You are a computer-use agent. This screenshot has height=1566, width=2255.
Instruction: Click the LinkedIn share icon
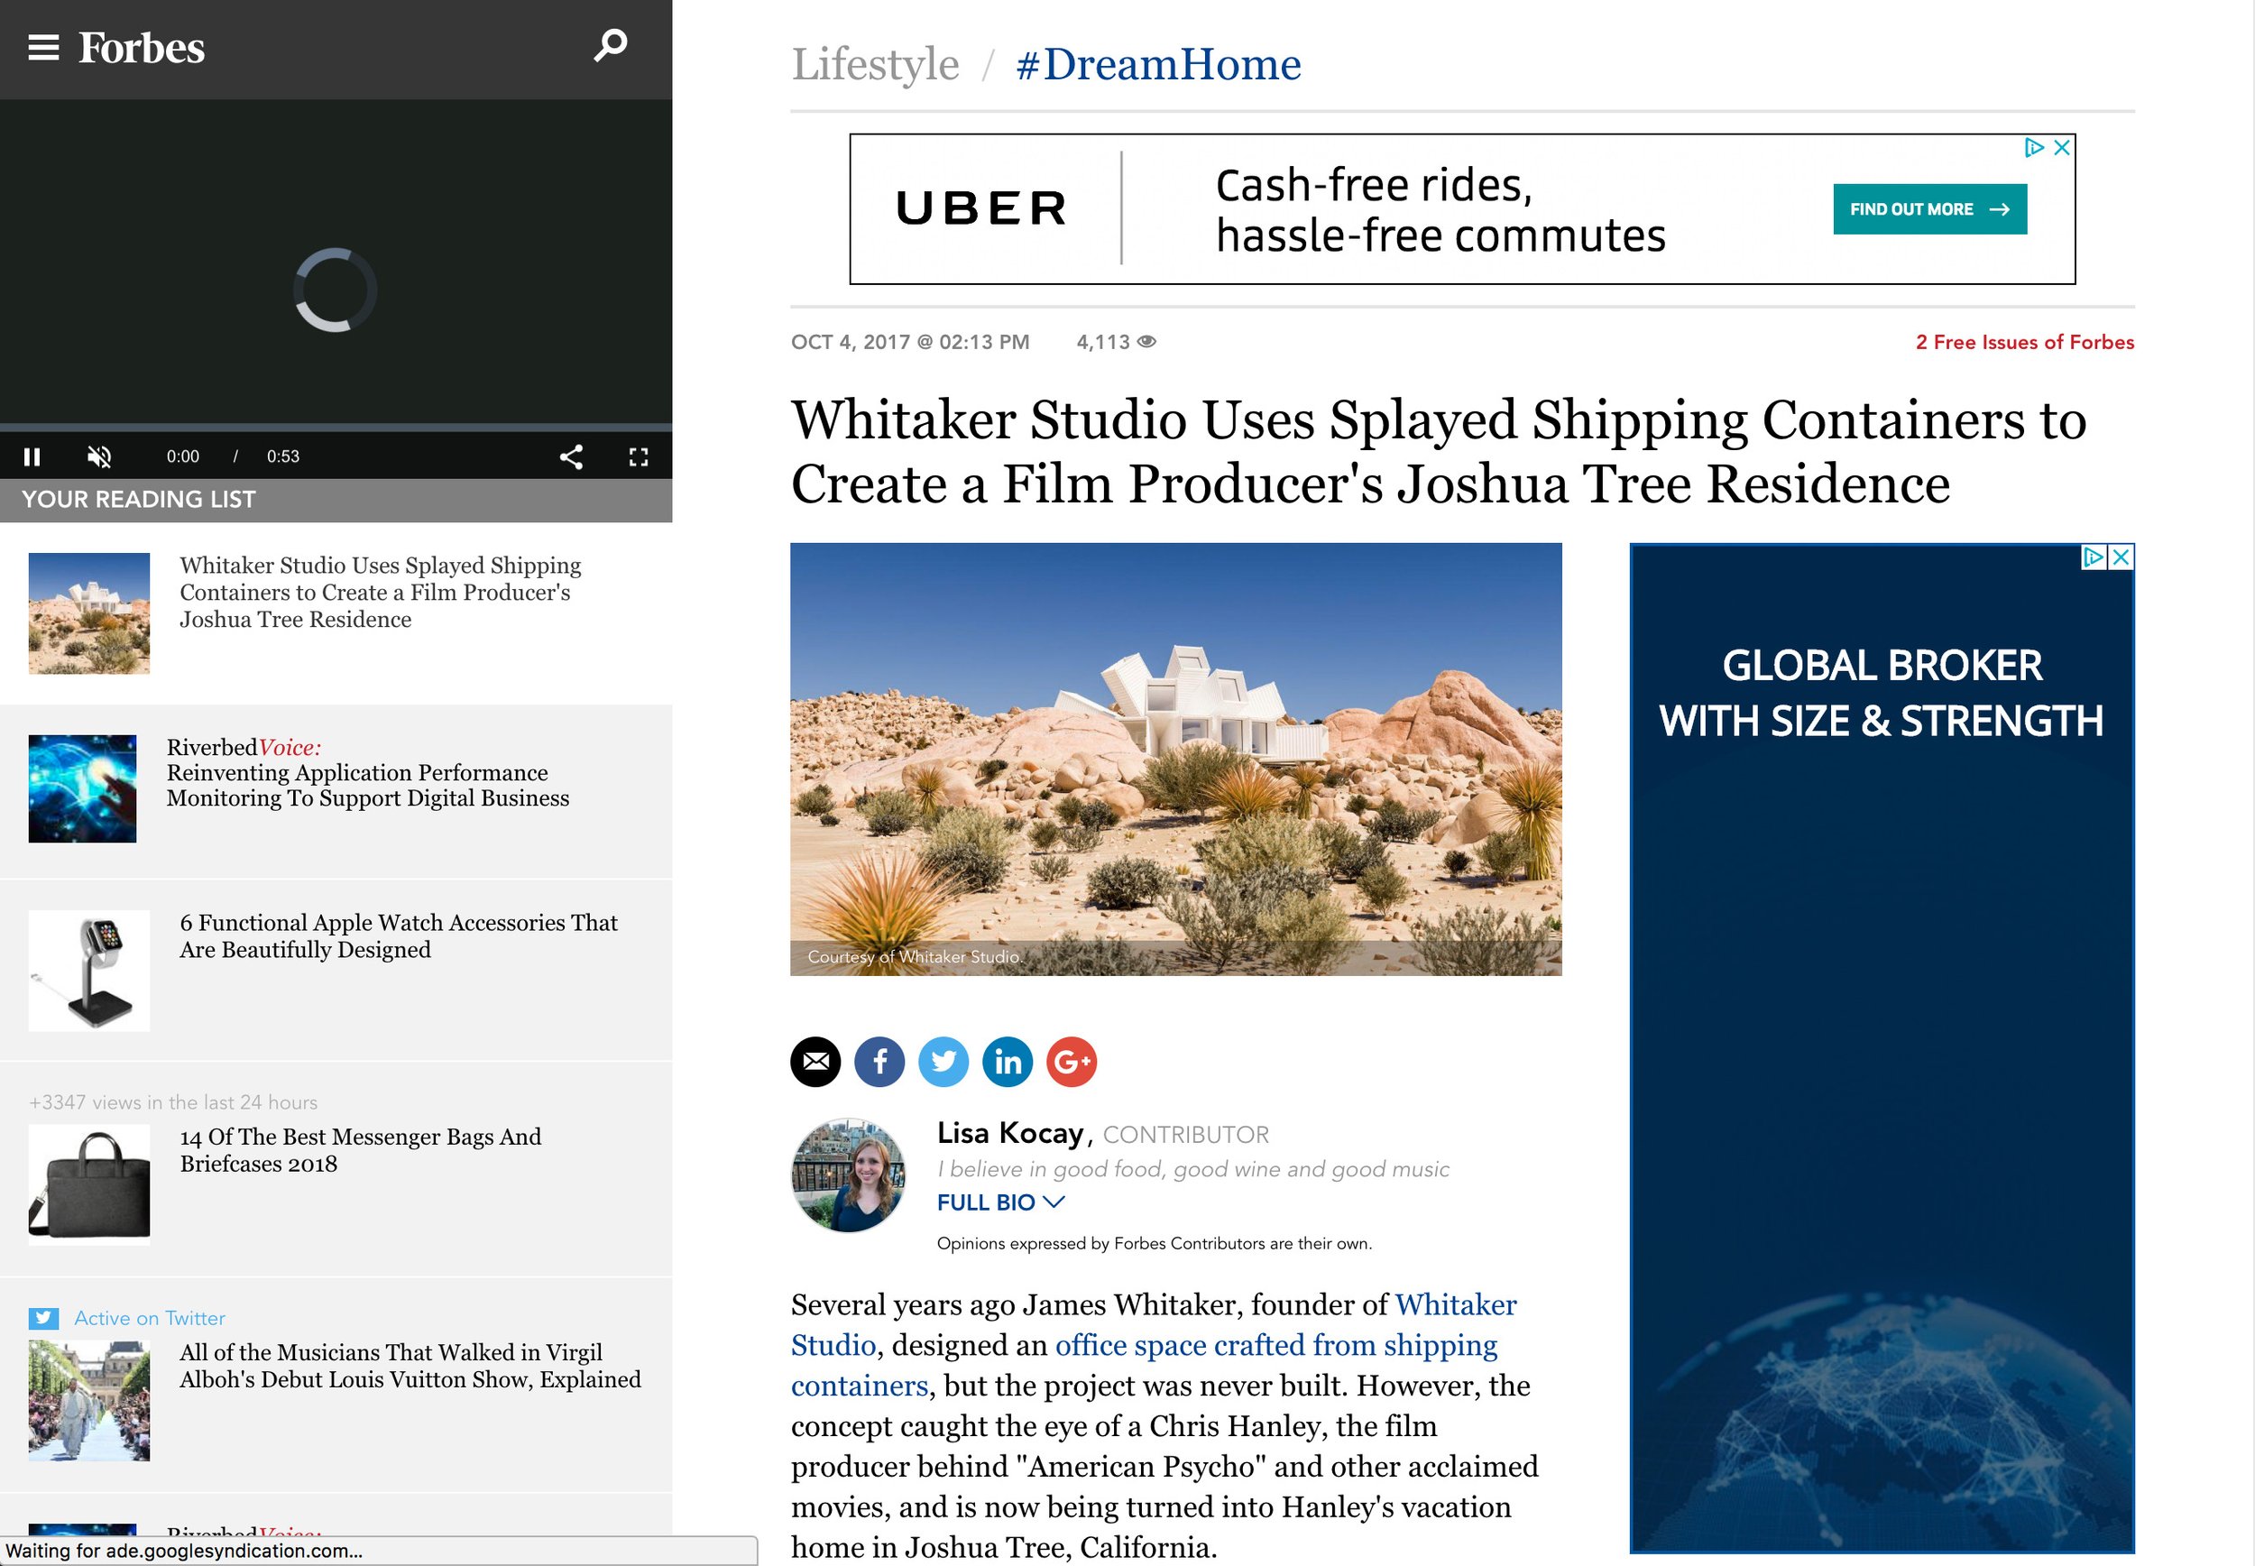pyautogui.click(x=1006, y=1061)
